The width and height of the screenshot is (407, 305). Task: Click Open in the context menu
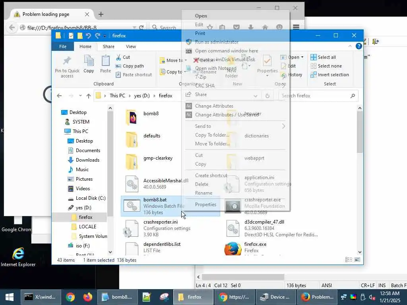201,16
